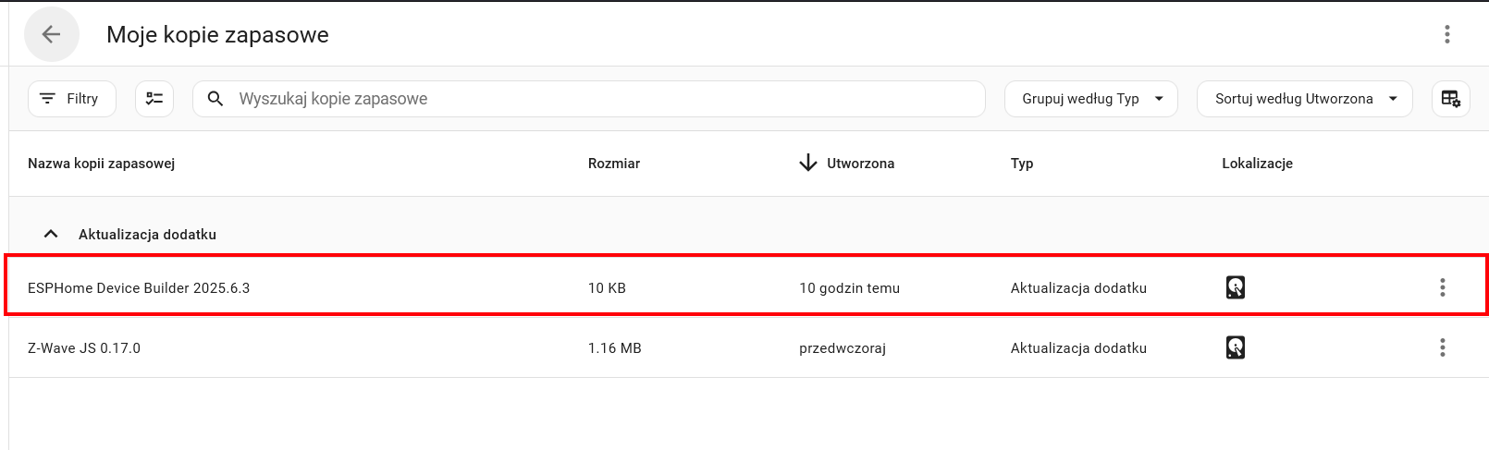Open Z-Wave JS backup options menu
Screen dimensions: 1489x450
pos(1442,347)
